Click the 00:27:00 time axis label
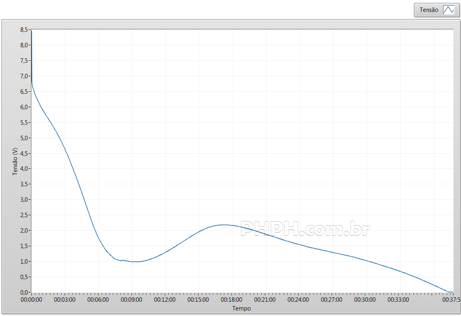 (x=332, y=300)
